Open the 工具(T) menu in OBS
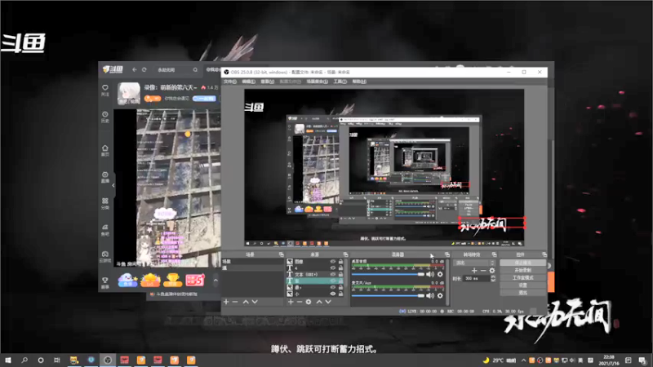This screenshot has width=653, height=367. (340, 82)
